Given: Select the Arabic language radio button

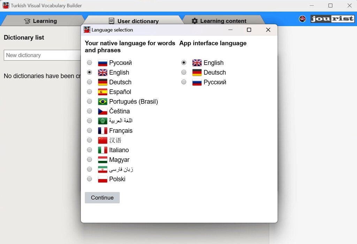Looking at the screenshot, I should click(90, 121).
